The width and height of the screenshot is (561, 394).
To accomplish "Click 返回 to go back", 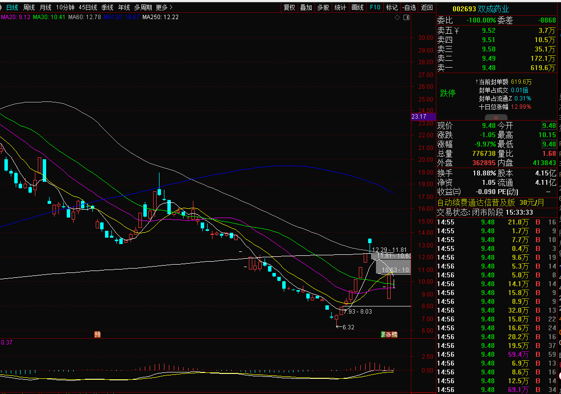I will tap(427, 7).
